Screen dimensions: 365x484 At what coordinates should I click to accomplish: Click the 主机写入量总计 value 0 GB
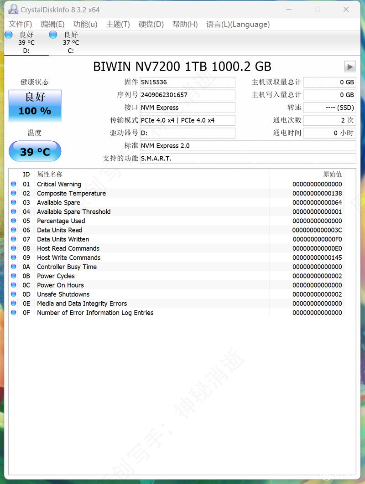[x=329, y=95]
